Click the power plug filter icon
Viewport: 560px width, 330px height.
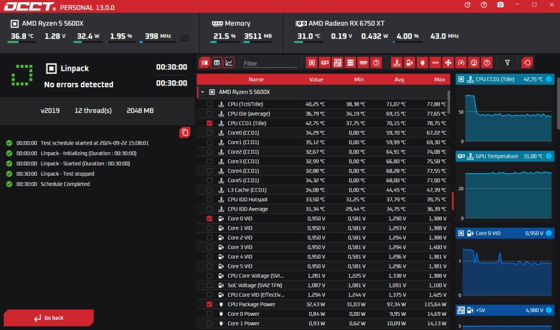(x=422, y=63)
